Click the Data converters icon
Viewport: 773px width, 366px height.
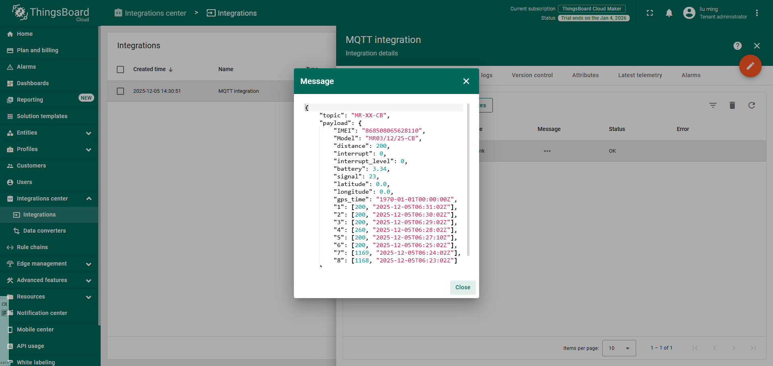coord(17,231)
